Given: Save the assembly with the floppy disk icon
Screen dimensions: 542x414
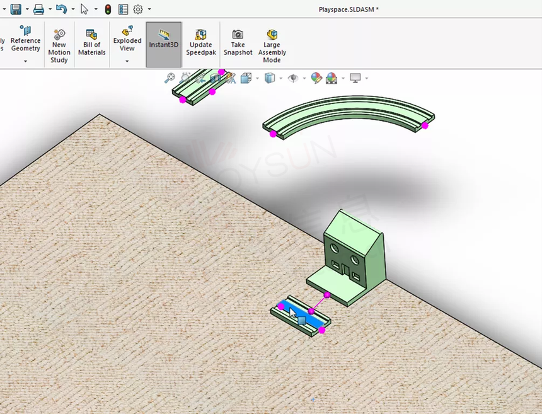Looking at the screenshot, I should pyautogui.click(x=16, y=9).
